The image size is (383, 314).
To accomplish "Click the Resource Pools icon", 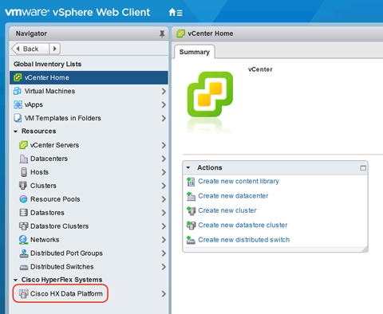I will 23,199.
